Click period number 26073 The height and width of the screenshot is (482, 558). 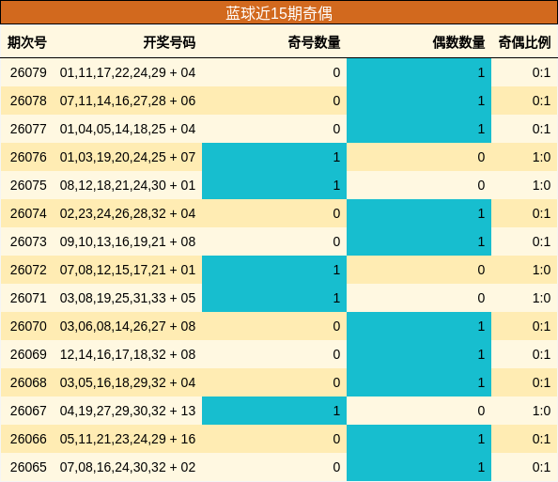(x=28, y=241)
